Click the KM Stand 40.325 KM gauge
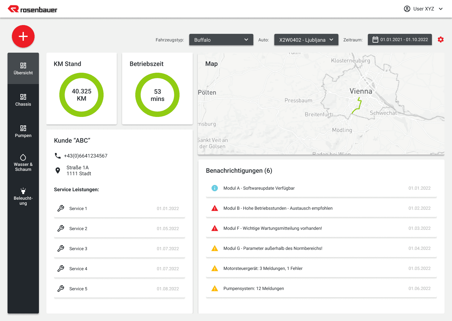Screen dimensions: 452x321 pyautogui.click(x=82, y=95)
